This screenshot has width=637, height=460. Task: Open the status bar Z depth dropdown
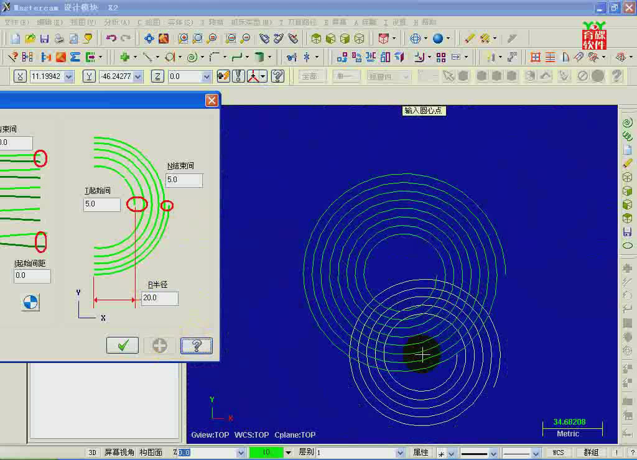click(x=241, y=453)
